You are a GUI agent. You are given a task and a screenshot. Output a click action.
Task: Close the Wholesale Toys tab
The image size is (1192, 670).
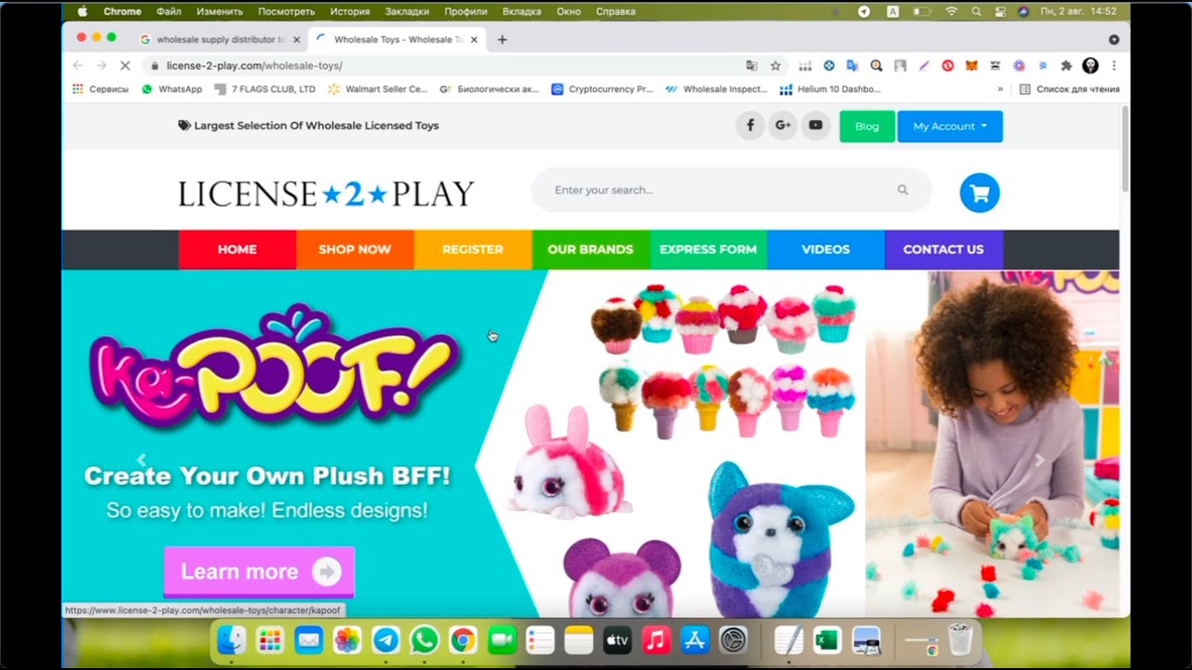[x=474, y=40]
